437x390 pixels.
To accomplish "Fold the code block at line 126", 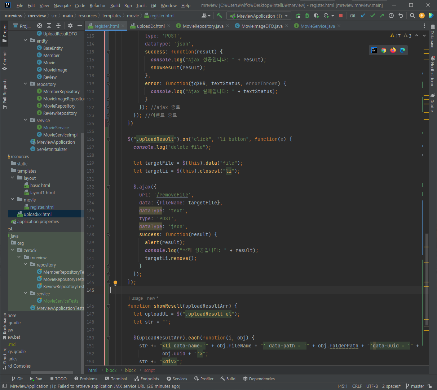I will [108, 139].
